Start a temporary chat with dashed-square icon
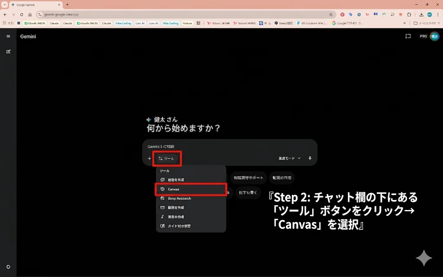443x277 pixels. coord(408,36)
